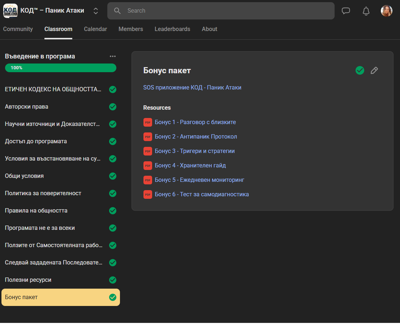This screenshot has width=400, height=324.
Task: Click the PDF icon for Бонус 4
Action: 148,166
